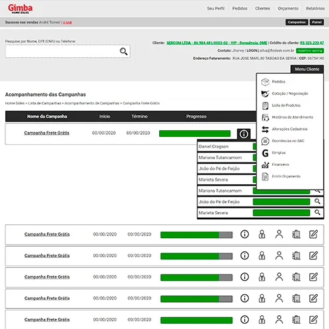Focus the Nome, CPF/CNPJ ou Telefone search field
Image resolution: width=329 pixels, height=329 pixels.
(x=68, y=51)
